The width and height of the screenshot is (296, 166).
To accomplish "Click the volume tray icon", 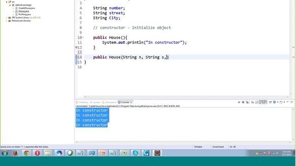I will coord(277,153).
